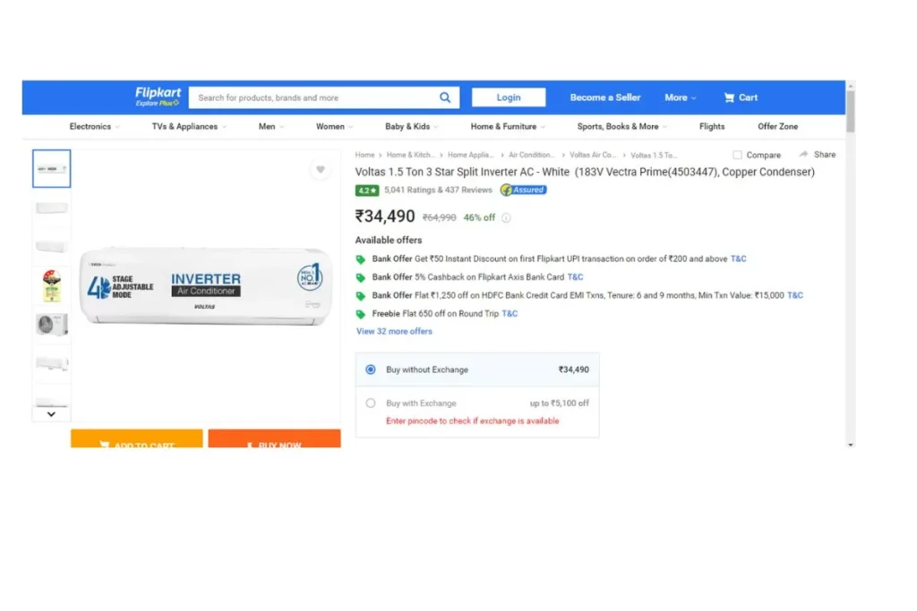Click 'up to ₹5,100 off' exchange text
The width and height of the screenshot is (917, 611).
click(559, 403)
